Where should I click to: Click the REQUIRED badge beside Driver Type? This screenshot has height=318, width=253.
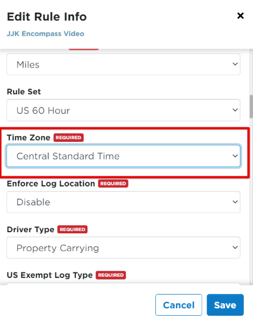73,229
